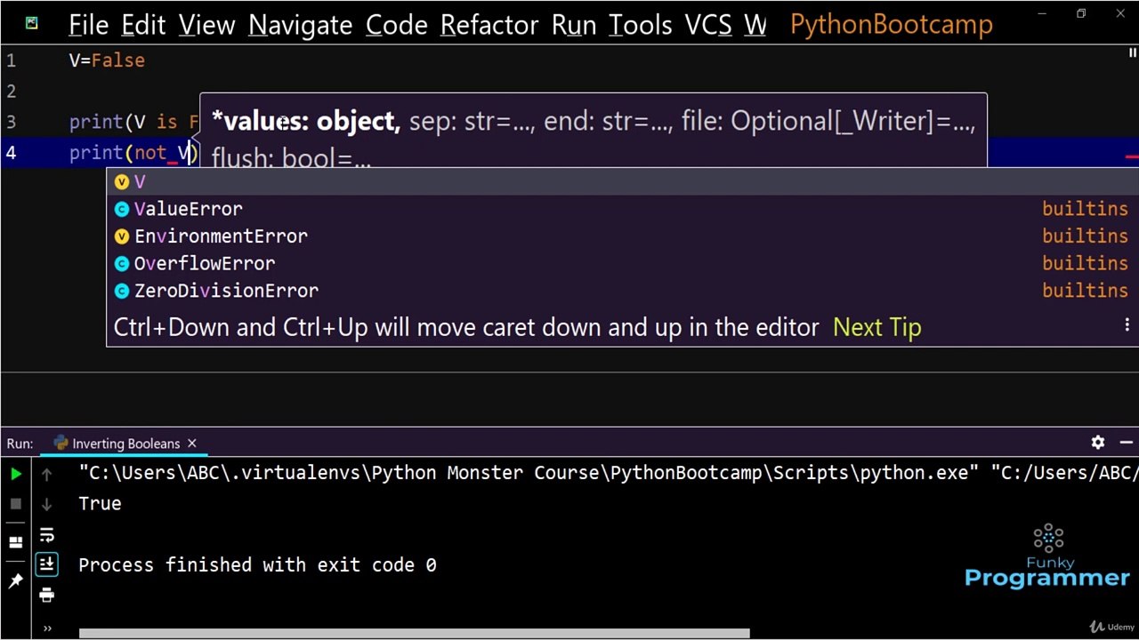Open the Code menu
Viewport: 1139px width, 640px height.
[x=396, y=25]
